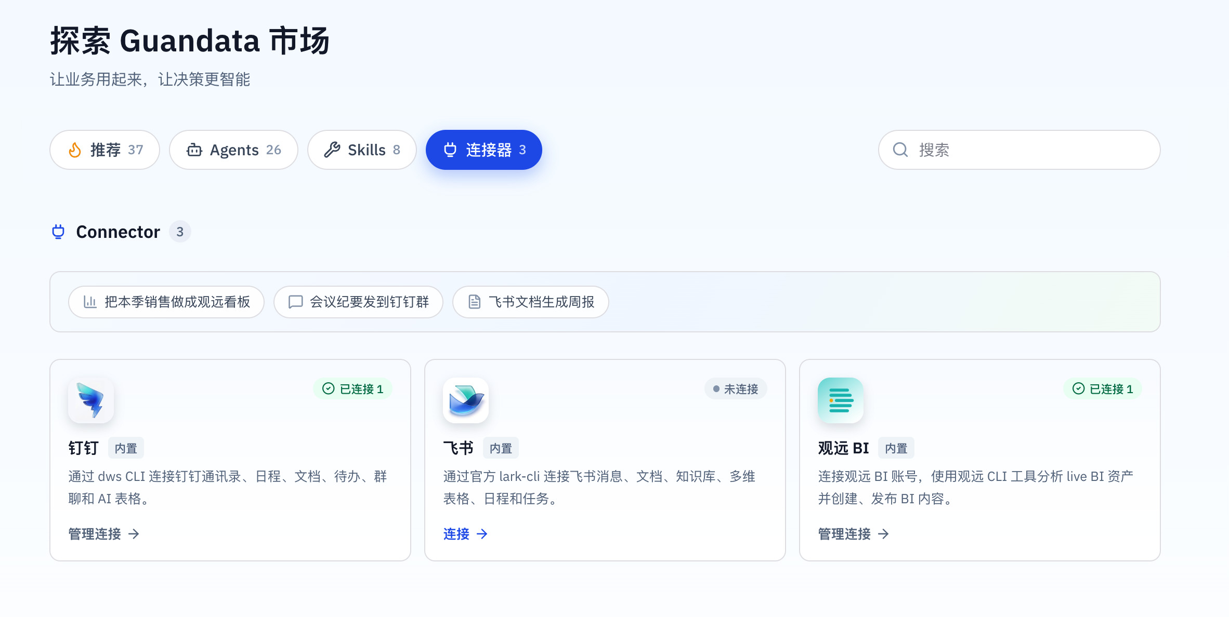Click the document icon in third suggestion
This screenshot has height=617, width=1229.
tap(474, 302)
